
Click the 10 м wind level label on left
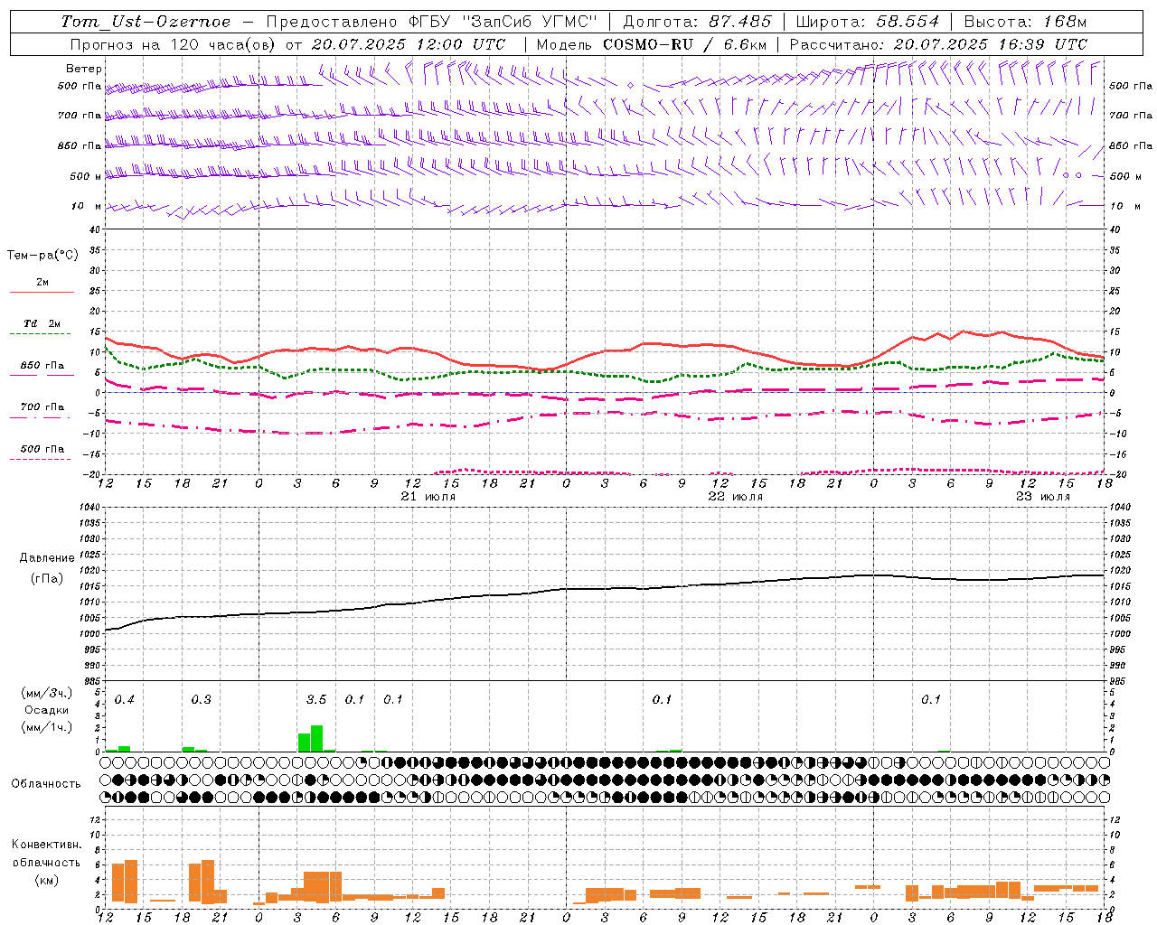pyautogui.click(x=87, y=207)
